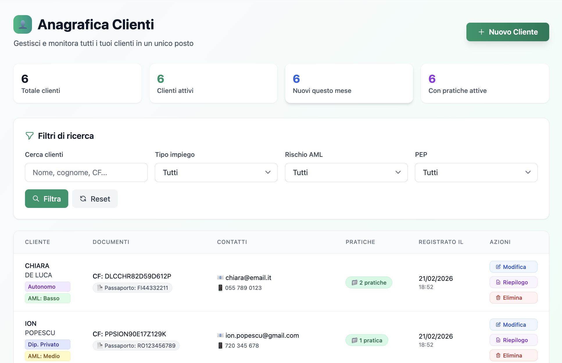This screenshot has height=363, width=562.
Task: Click the document icon in Passaporto RO123456789 badge
Action: click(x=100, y=346)
